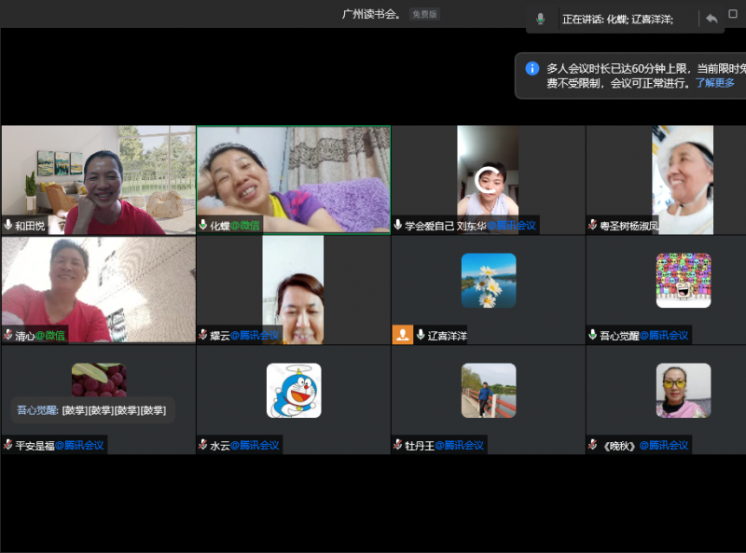Click mic icon beside 吾心觉醒 name label

click(x=592, y=335)
